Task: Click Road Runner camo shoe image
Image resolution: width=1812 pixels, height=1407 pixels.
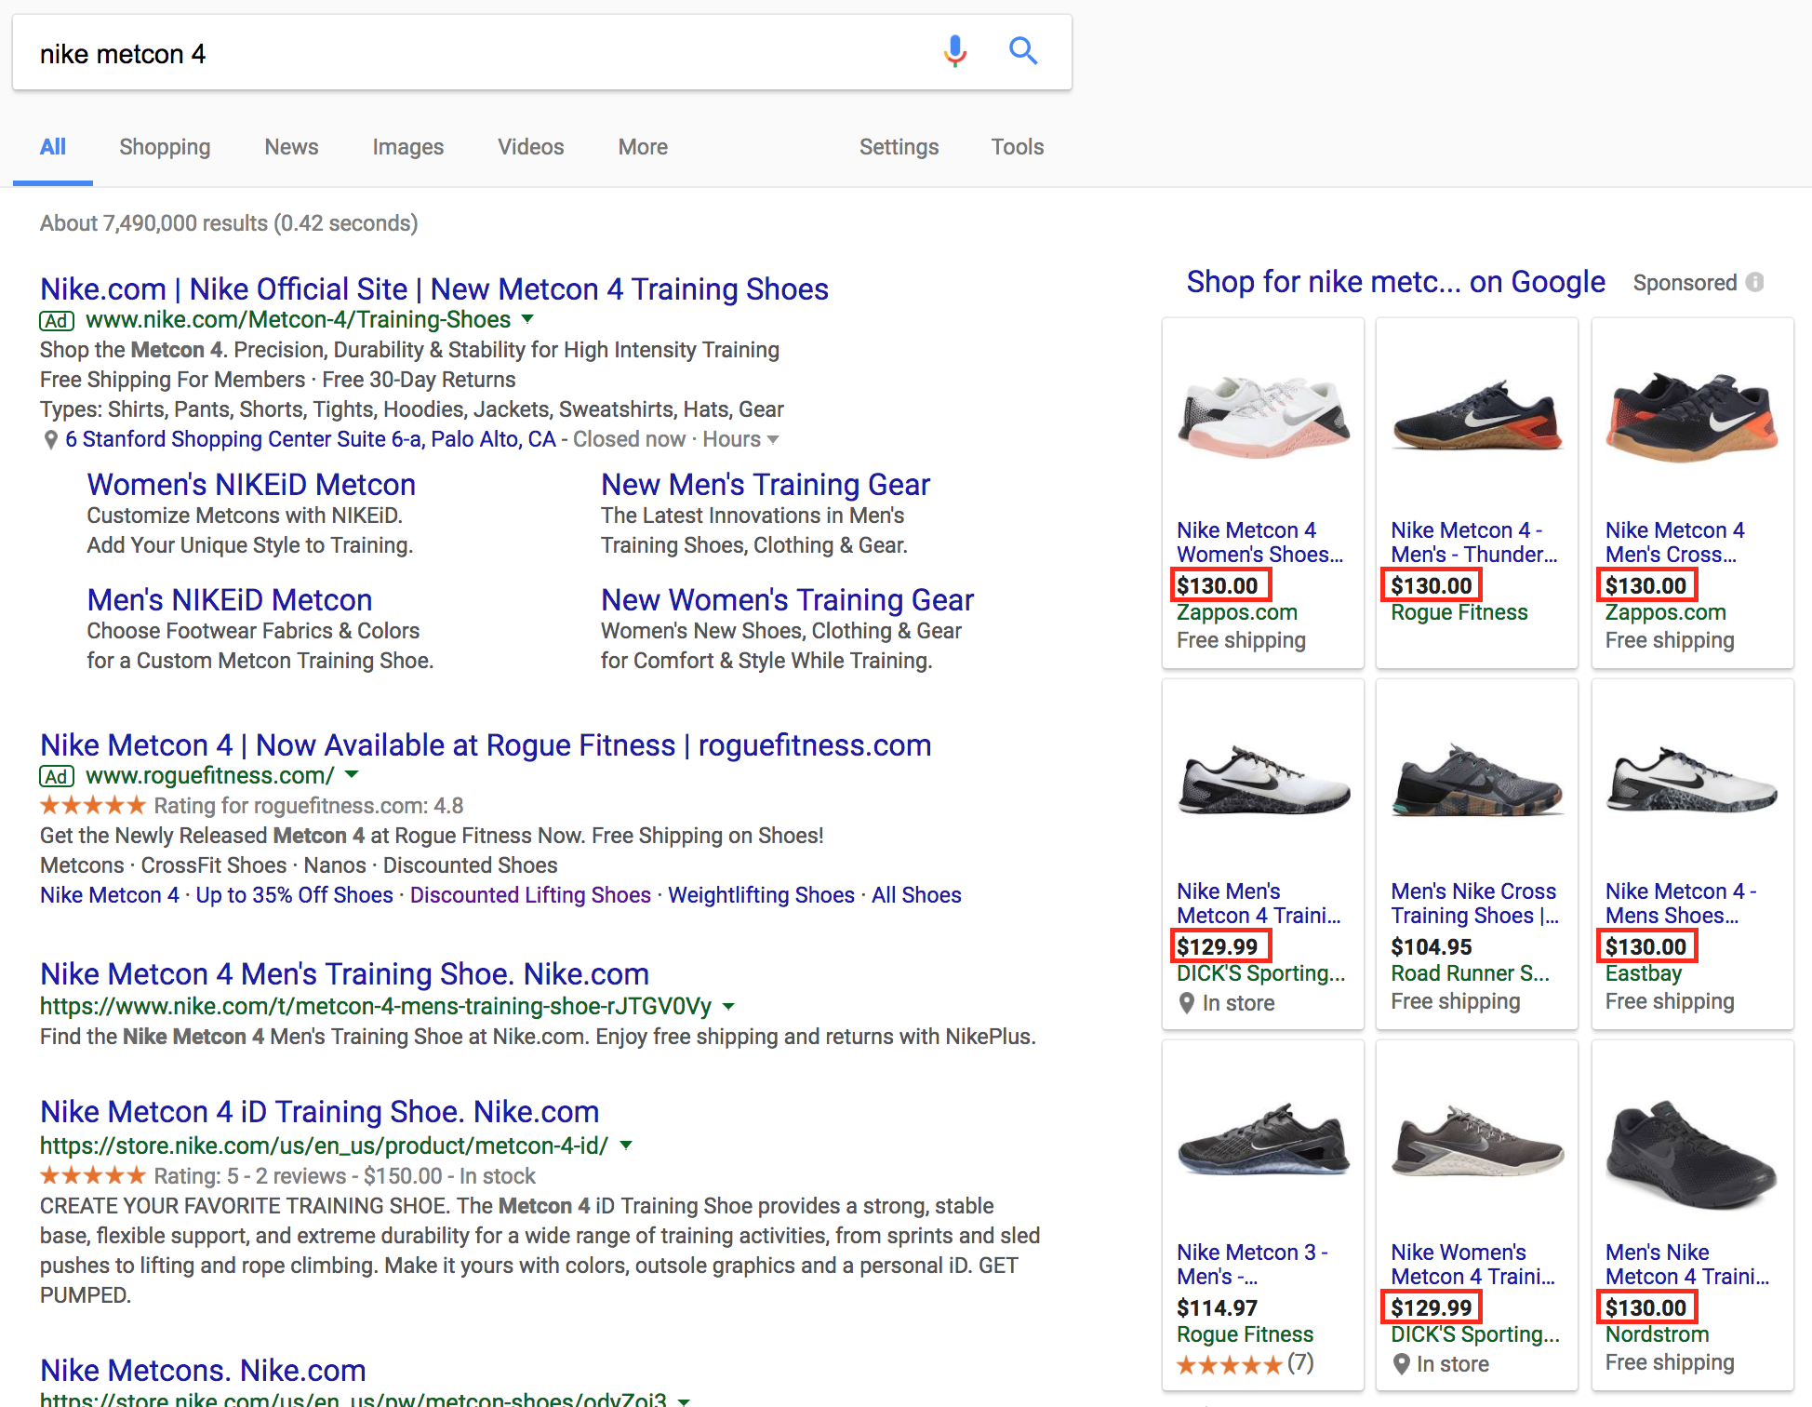Action: (x=1477, y=780)
